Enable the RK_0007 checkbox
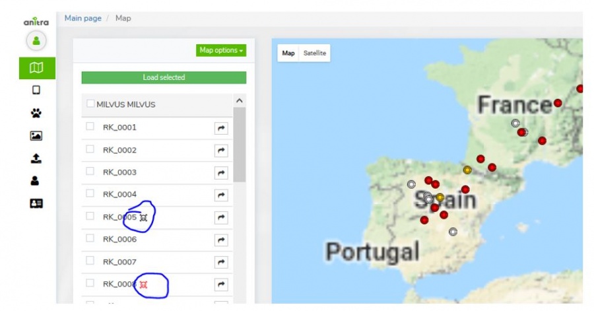This screenshot has height=311, width=594. pyautogui.click(x=90, y=261)
